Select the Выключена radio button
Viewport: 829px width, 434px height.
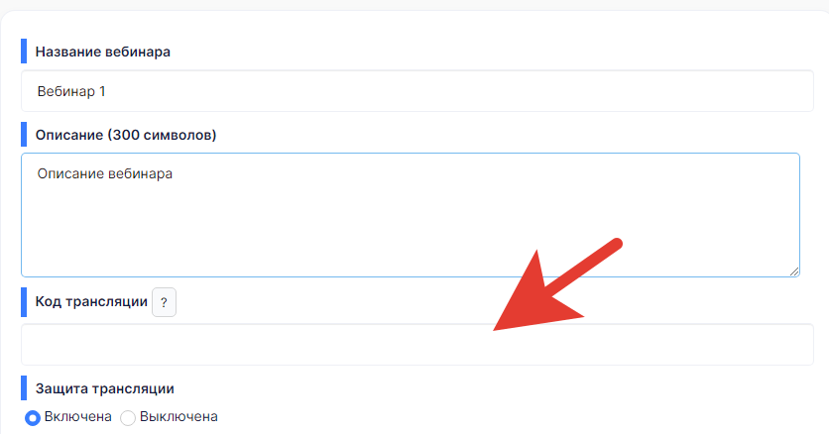[127, 418]
